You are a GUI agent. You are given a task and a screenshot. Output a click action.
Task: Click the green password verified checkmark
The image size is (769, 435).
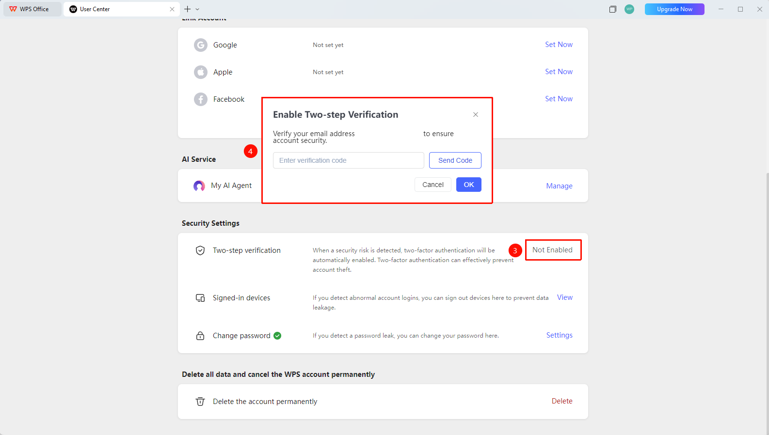point(277,336)
